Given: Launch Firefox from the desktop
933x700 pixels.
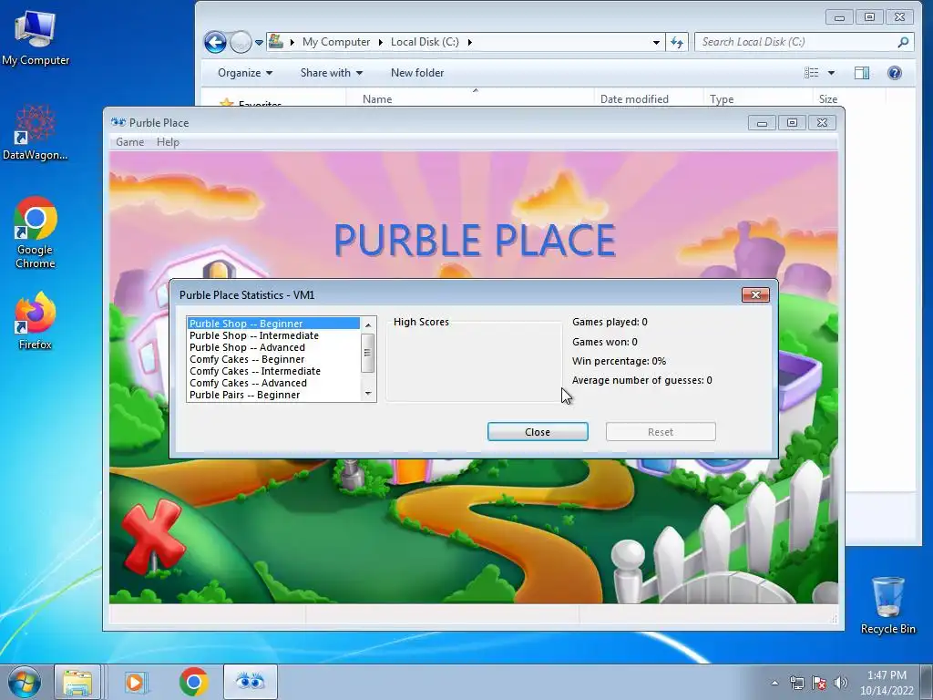Looking at the screenshot, I should [x=36, y=321].
